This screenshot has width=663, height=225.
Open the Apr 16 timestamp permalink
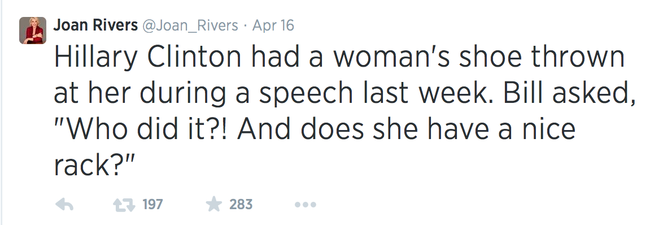(x=273, y=26)
